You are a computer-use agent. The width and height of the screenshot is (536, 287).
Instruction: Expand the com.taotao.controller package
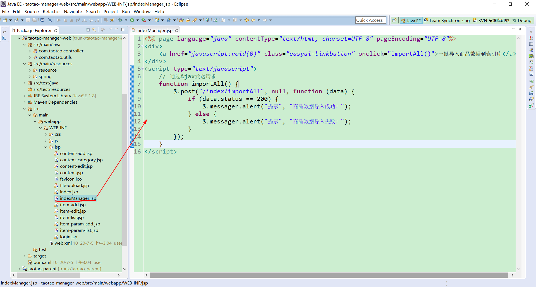tap(30, 51)
